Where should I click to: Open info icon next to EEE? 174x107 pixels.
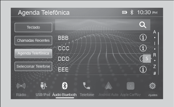click(x=143, y=69)
